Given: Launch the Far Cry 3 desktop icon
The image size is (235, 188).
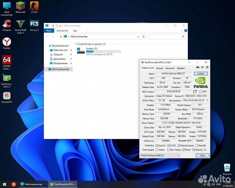Looking at the screenshot, I should click(34, 25).
